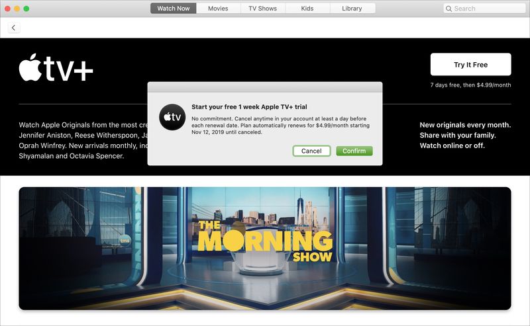Viewport: 530px width, 326px height.
Task: Click 'Share with your family.' text
Action: [x=458, y=136]
